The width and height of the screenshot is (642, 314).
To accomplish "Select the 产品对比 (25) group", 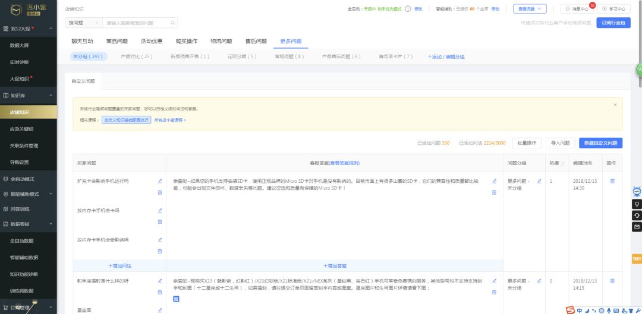I will (x=137, y=56).
